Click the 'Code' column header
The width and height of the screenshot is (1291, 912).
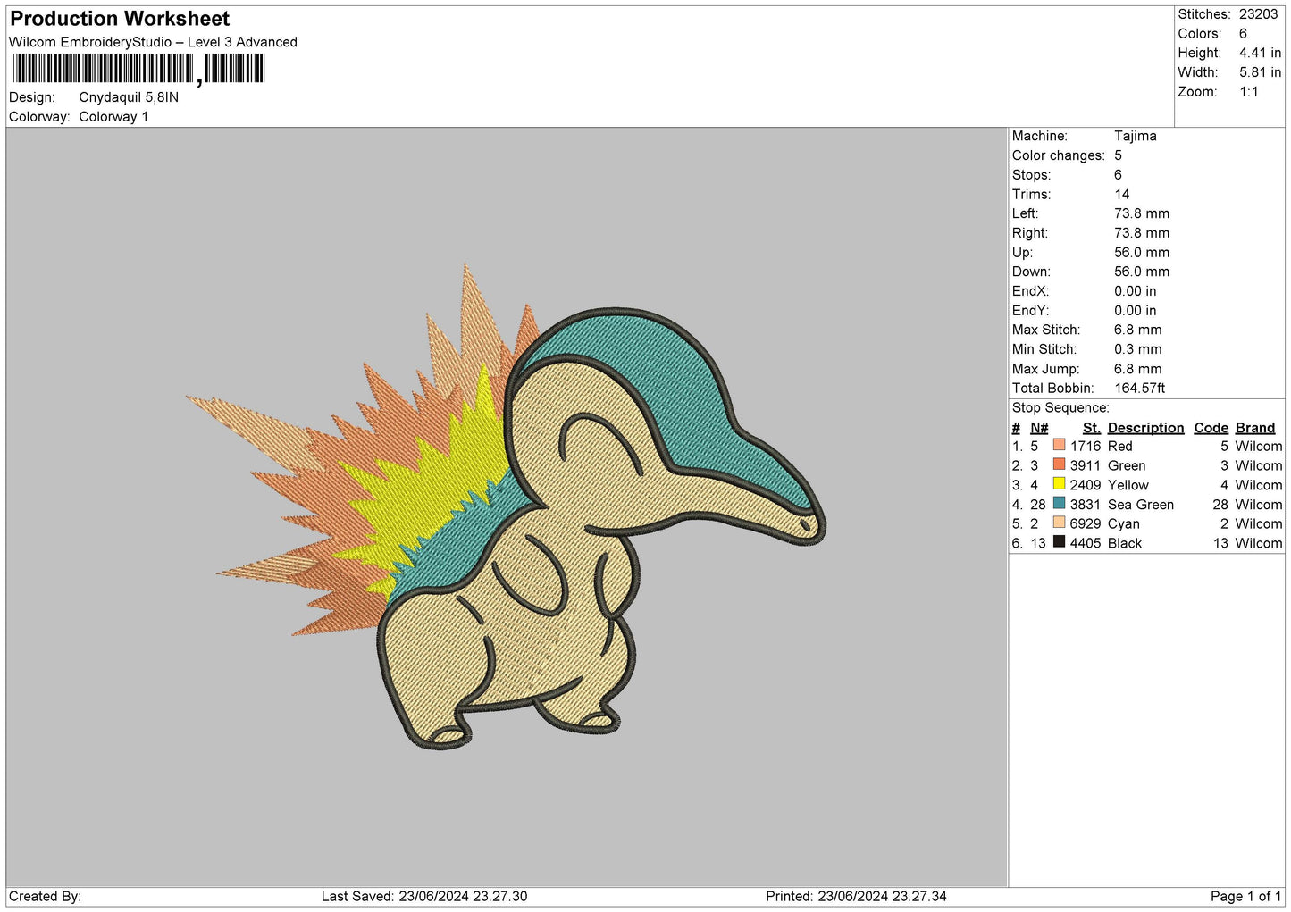click(x=1211, y=428)
